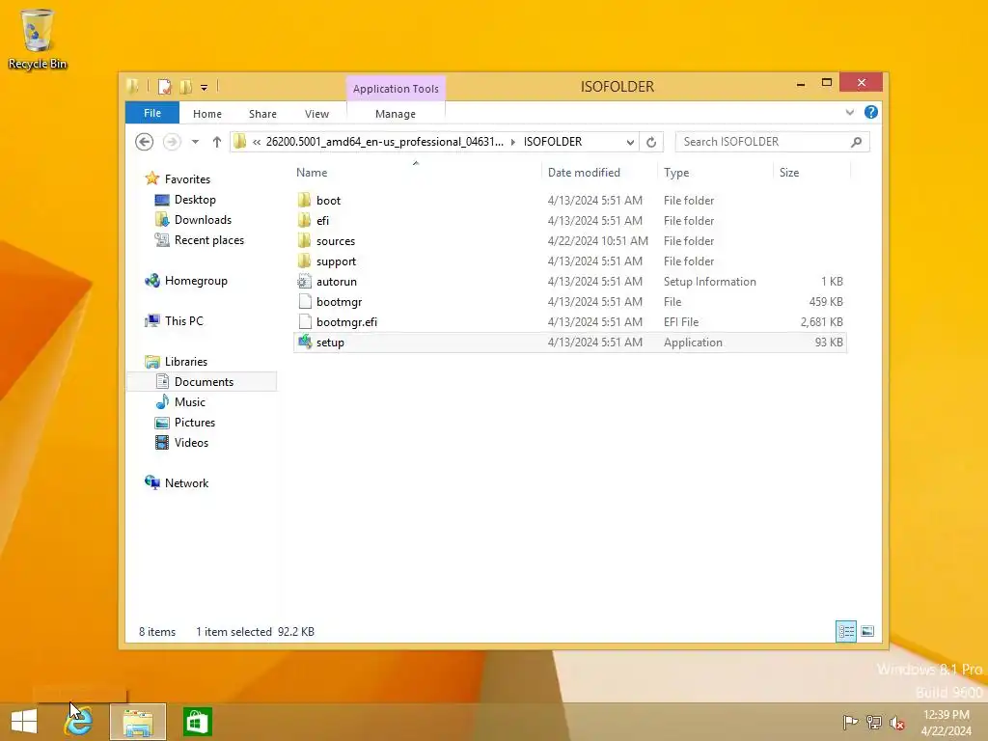Image resolution: width=988 pixels, height=741 pixels.
Task: Switch to the Home ribbon tab
Action: coord(207,114)
